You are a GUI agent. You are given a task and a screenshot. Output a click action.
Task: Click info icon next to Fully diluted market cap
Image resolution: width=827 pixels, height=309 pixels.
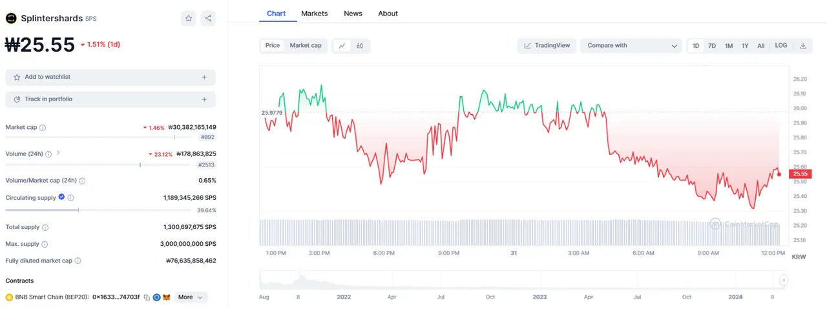click(78, 261)
